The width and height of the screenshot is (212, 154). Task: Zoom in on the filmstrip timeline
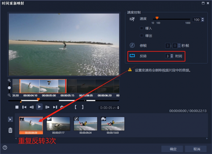click(9, 81)
